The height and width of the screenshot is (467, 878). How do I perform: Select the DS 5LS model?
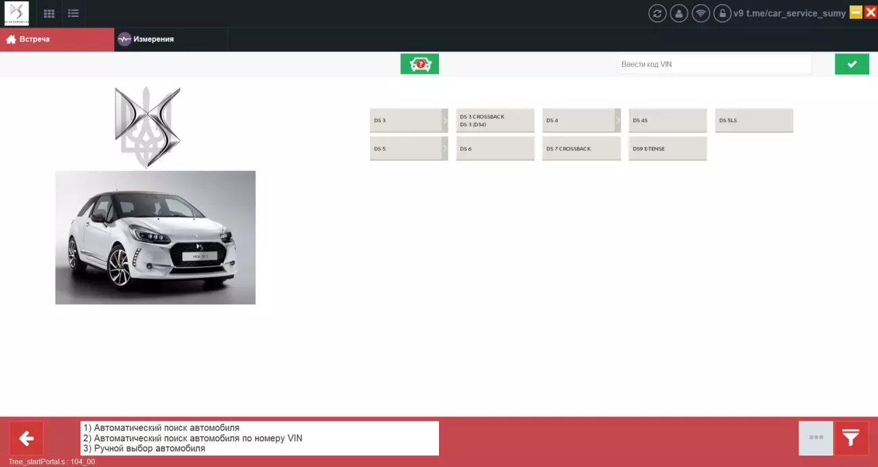coord(754,120)
